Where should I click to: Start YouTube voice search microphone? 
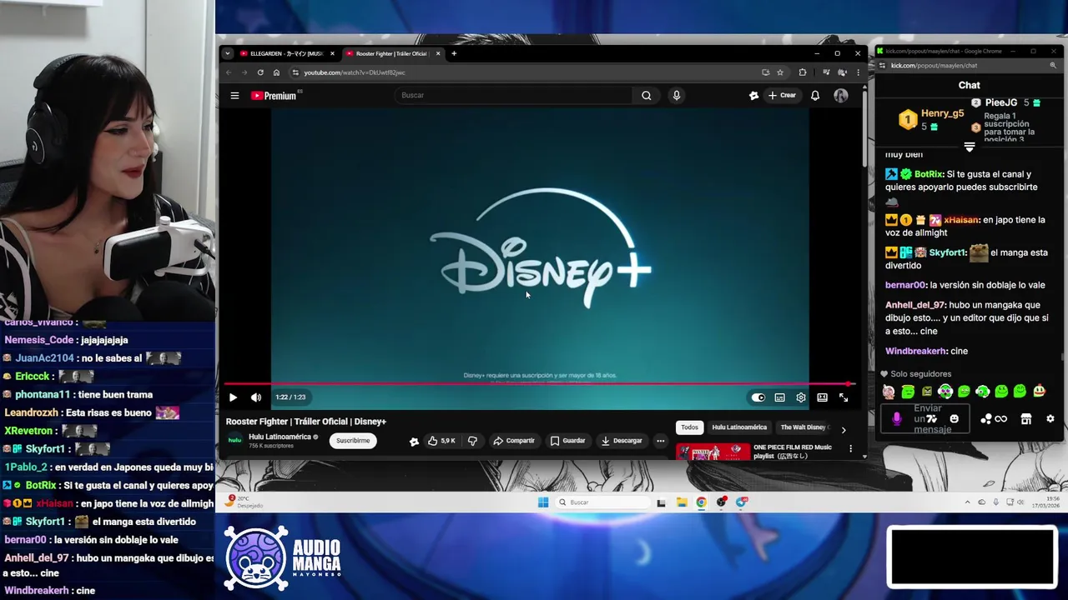point(677,95)
